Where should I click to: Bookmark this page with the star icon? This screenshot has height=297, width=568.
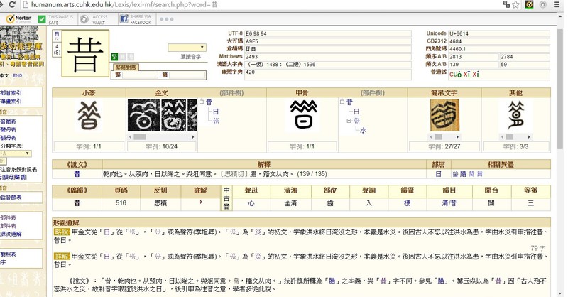516,4
